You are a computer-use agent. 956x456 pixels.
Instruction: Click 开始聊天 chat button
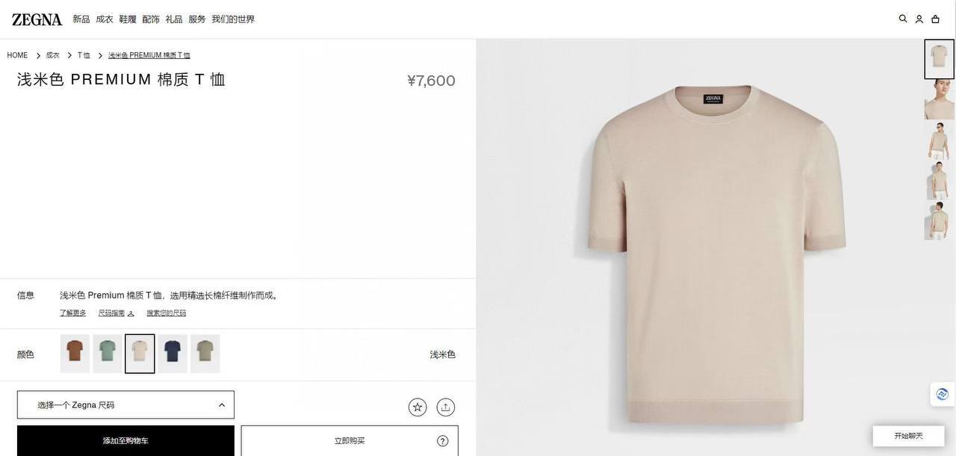coord(908,436)
